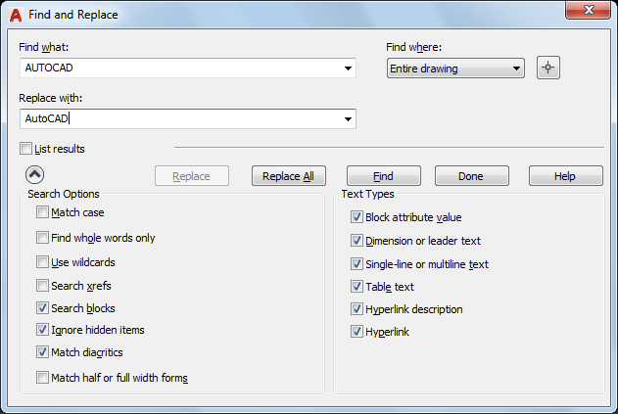Click the Replace button

[192, 176]
